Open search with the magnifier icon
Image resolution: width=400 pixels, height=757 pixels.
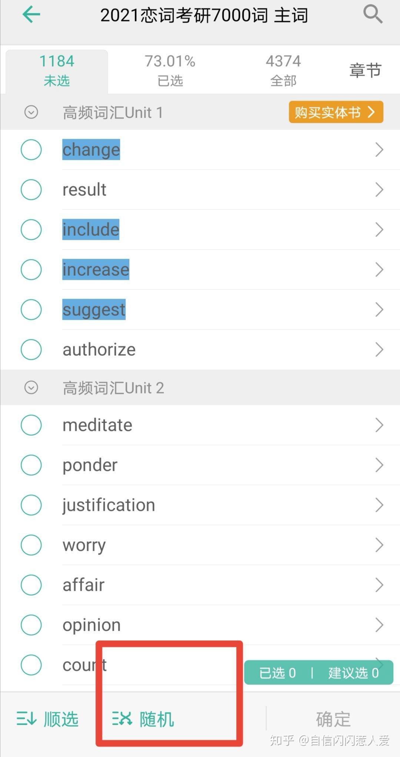coord(373,14)
